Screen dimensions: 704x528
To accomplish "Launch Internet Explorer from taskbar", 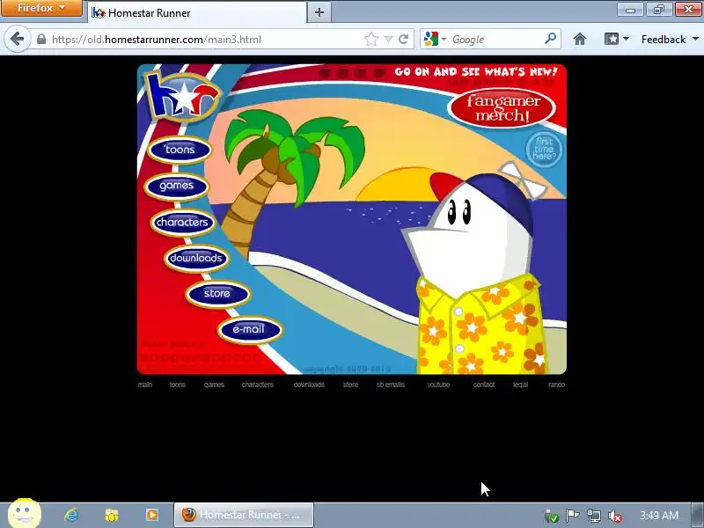I will pos(72,515).
